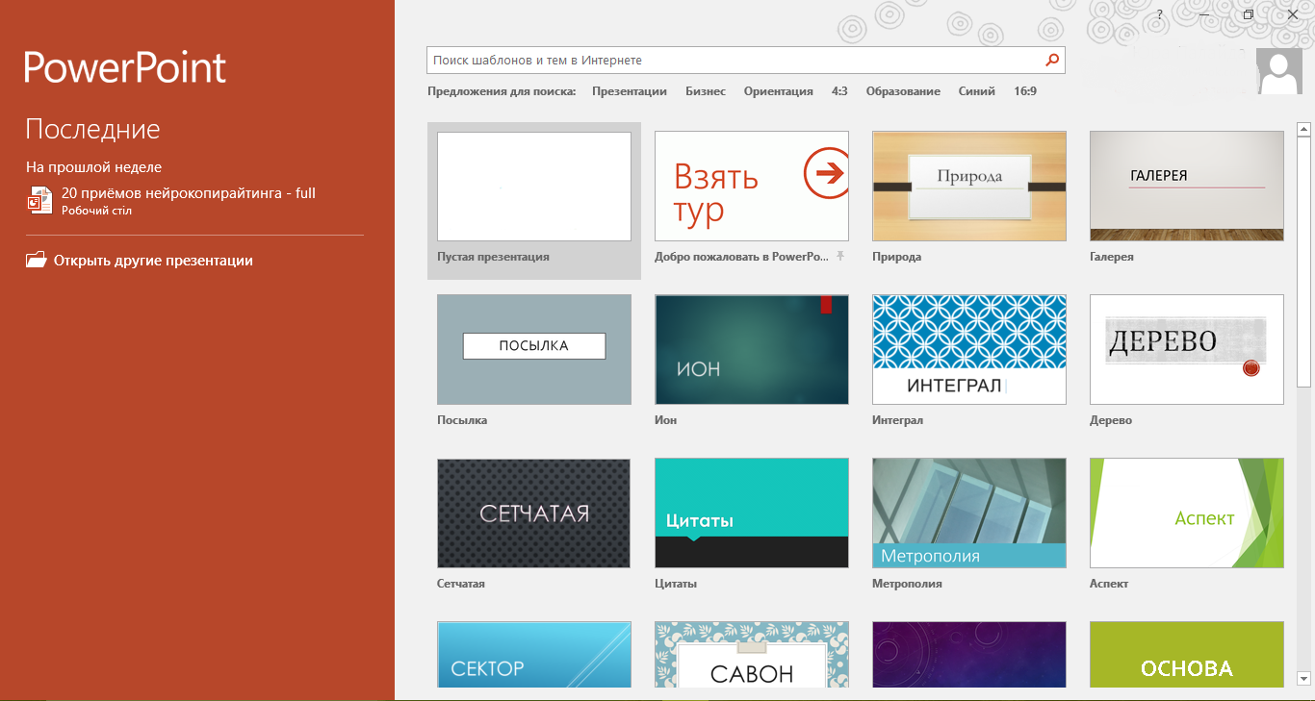Select the Пустая презентация blank thumbnail
Image resolution: width=1315 pixels, height=701 pixels.
533,187
